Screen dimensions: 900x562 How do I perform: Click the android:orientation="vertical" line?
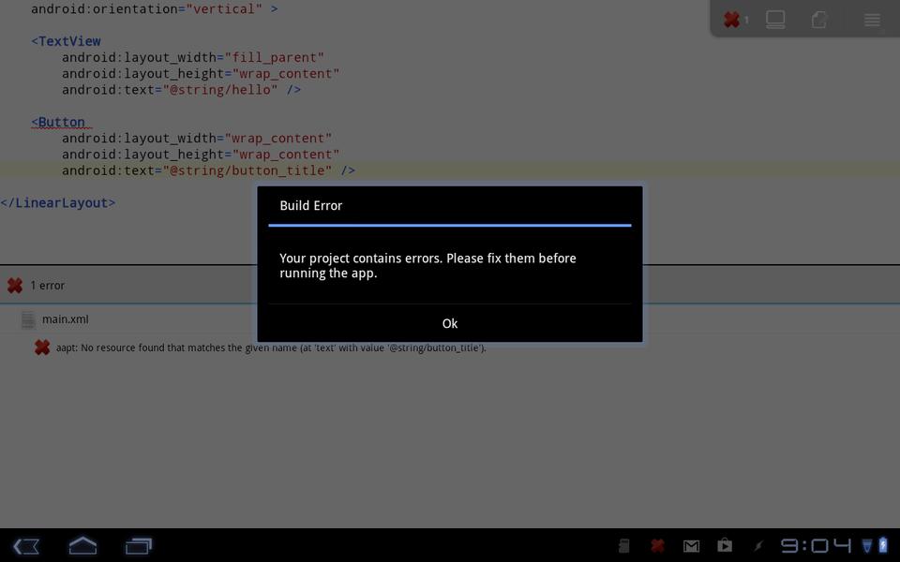coord(155,9)
